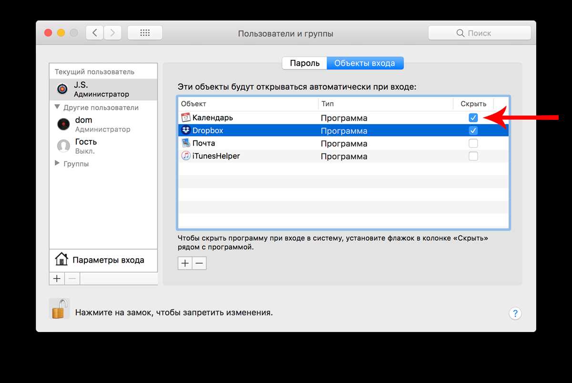Uncheck Скрыть for Календарь

pos(473,118)
